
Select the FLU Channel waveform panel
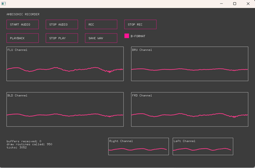tap(65, 64)
